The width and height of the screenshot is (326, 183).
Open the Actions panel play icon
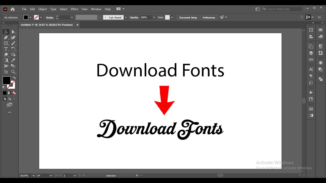(311, 93)
